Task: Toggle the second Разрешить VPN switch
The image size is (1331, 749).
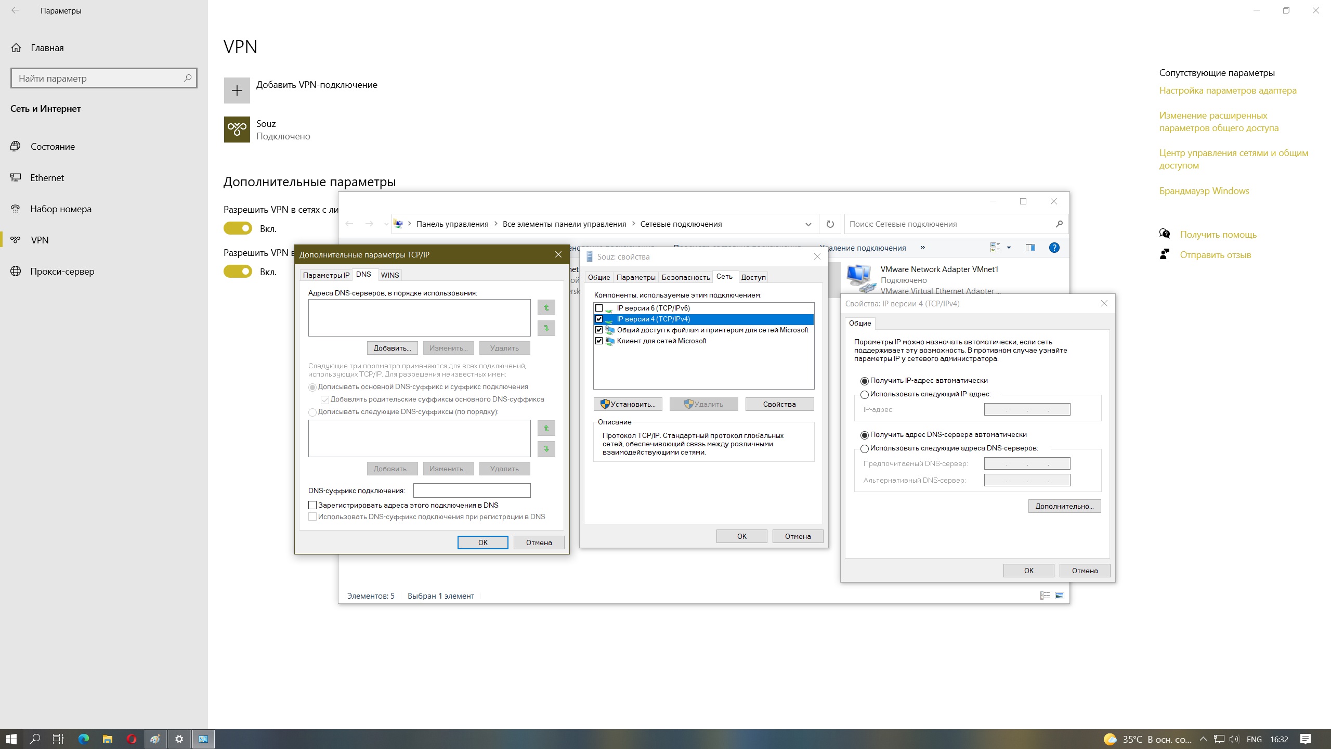Action: click(x=238, y=272)
